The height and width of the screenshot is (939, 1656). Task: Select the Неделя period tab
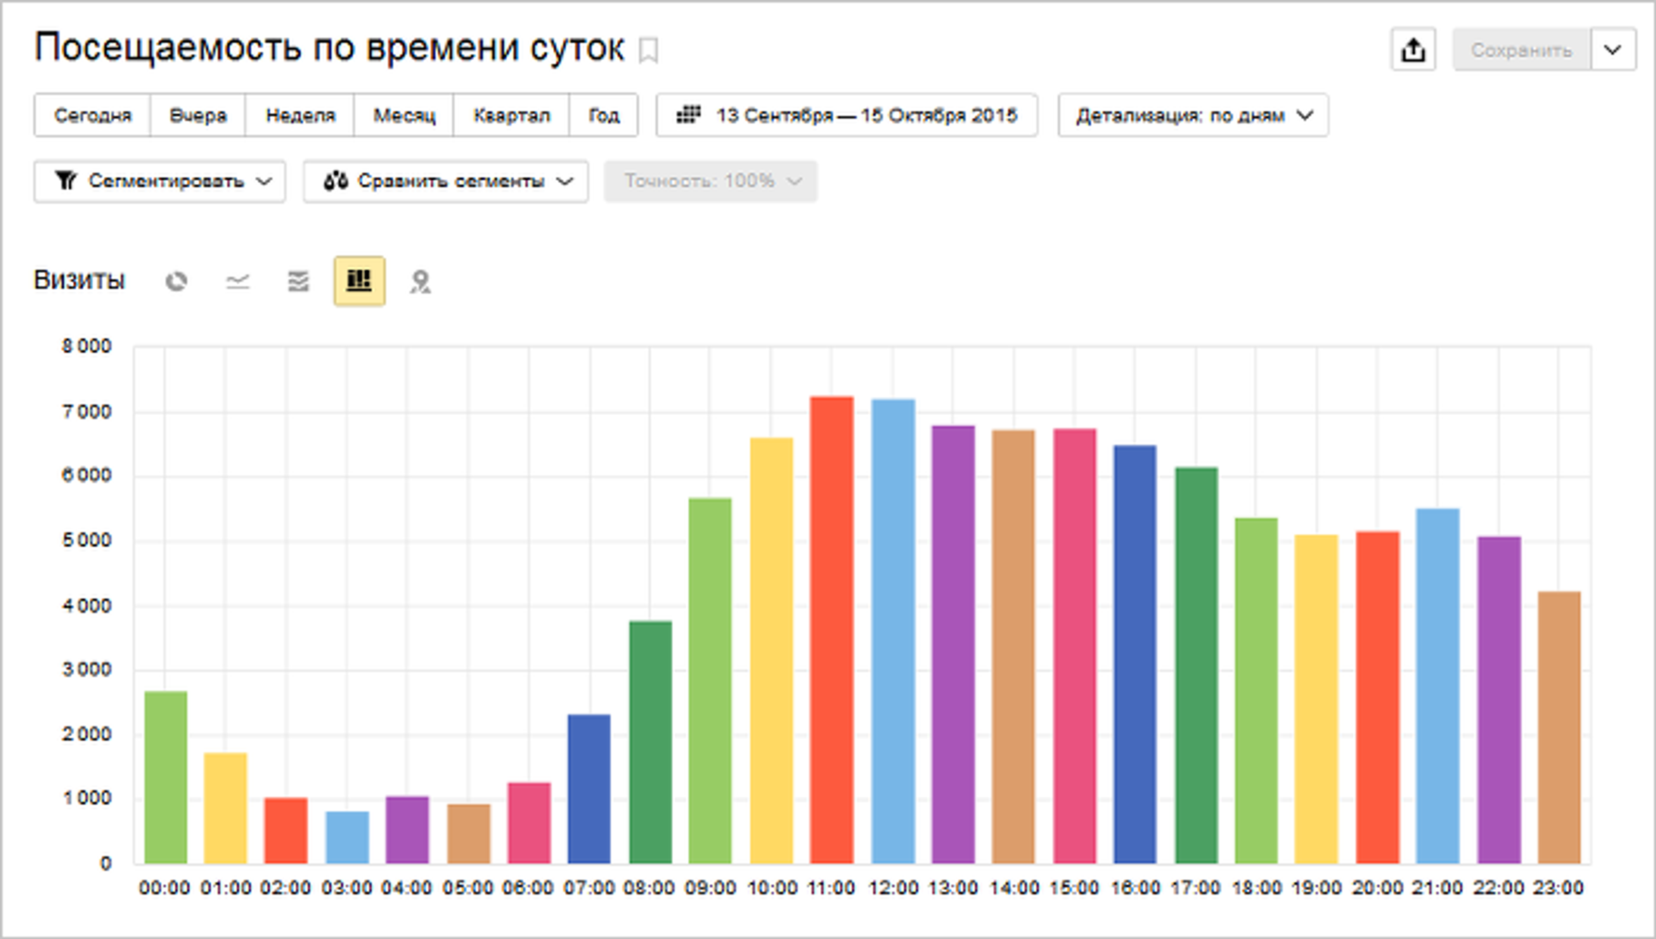pos(300,116)
